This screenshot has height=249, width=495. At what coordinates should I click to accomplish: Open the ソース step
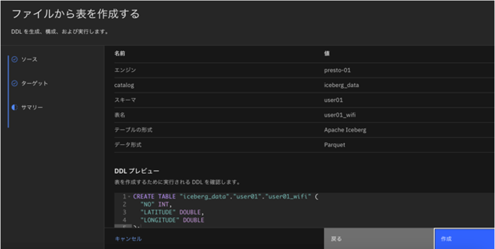29,59
